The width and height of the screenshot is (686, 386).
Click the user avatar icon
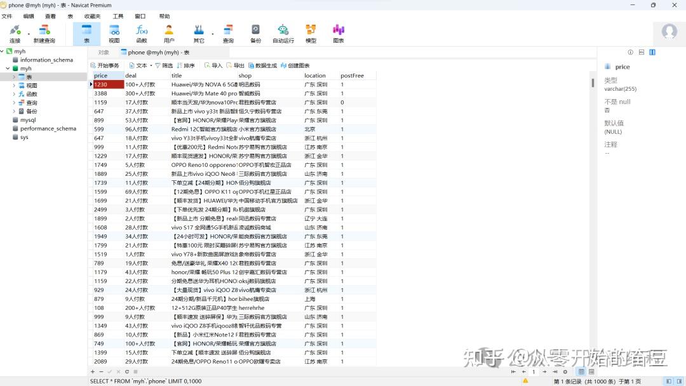click(669, 32)
